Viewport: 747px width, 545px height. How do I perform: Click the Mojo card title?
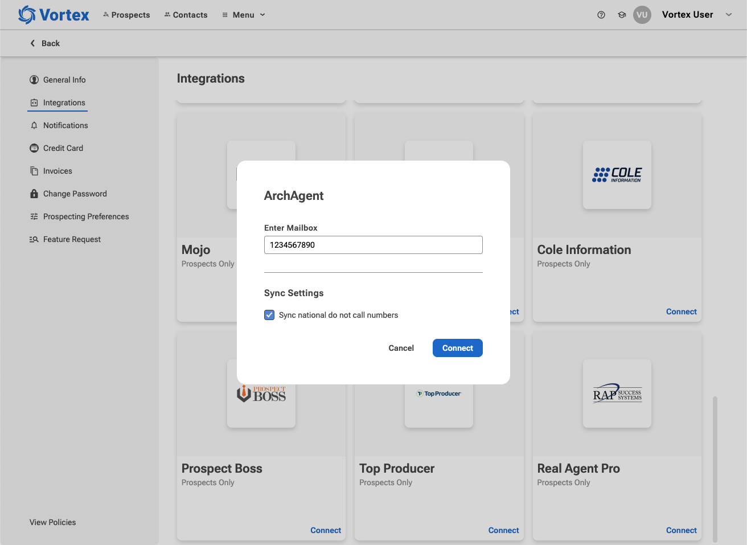196,249
